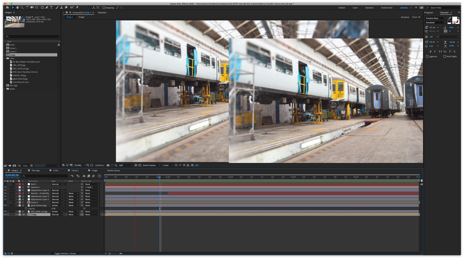Select the Zoom magnifier tool
The width and height of the screenshot is (464, 259).
pos(22,7)
